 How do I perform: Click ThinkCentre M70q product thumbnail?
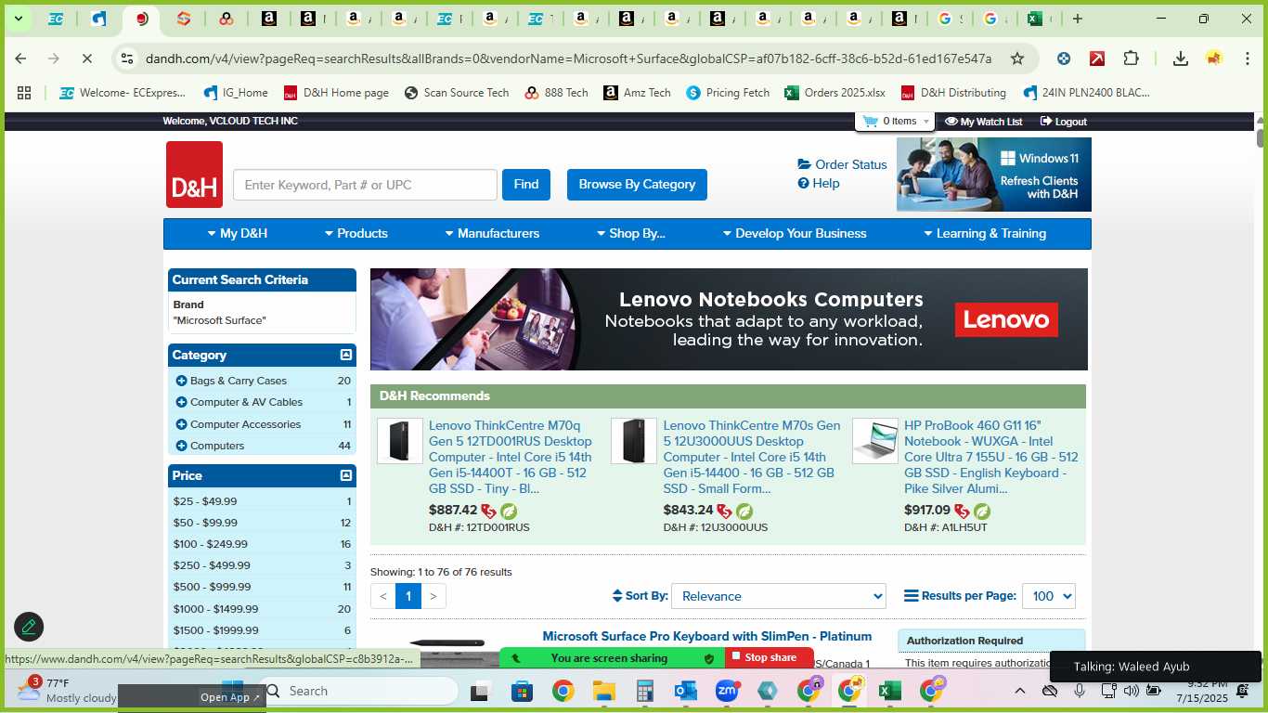coord(400,441)
